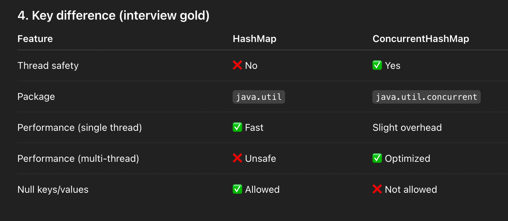This screenshot has height=221, width=508.
Task: Click the green checkmark beside 'Optimized'
Action: (x=377, y=158)
